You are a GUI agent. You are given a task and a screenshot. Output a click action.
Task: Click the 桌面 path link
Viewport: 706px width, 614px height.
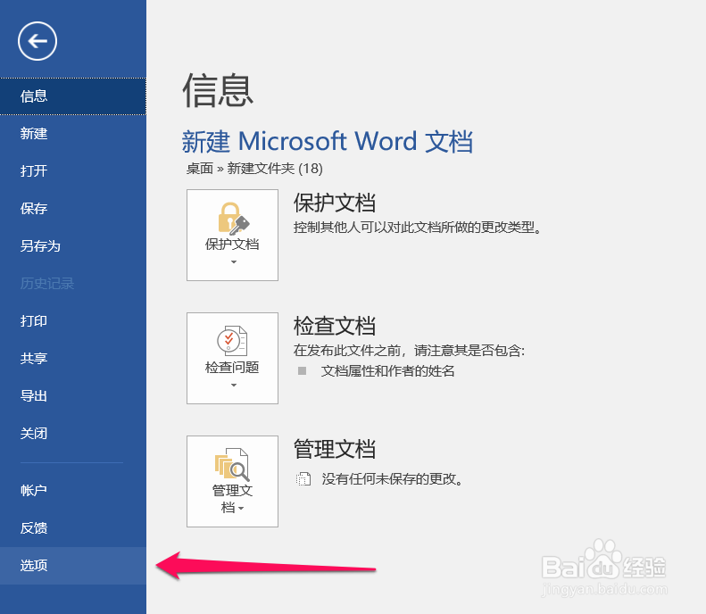click(x=199, y=169)
